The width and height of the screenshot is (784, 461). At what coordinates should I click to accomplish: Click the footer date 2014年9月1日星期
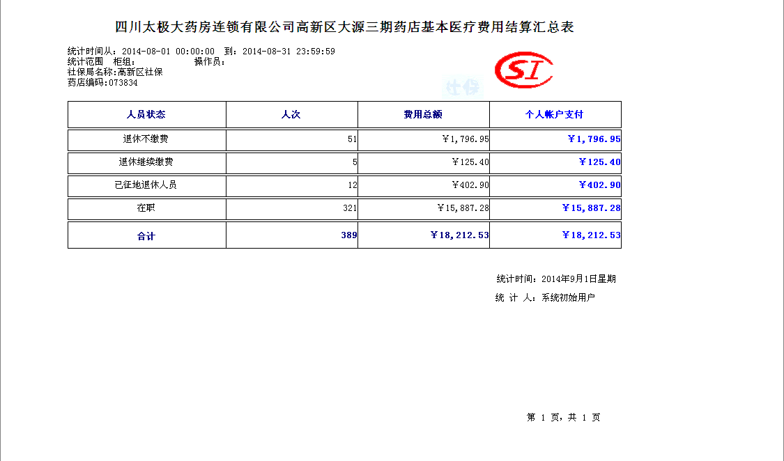click(x=578, y=279)
